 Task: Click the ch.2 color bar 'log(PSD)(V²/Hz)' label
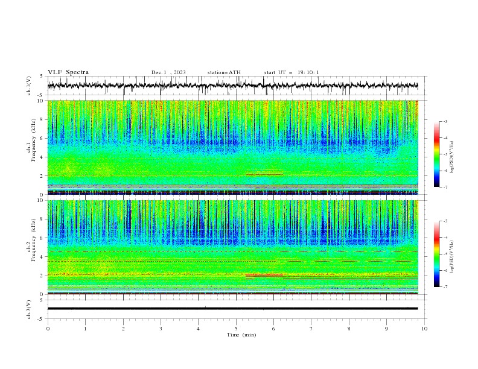(451, 256)
